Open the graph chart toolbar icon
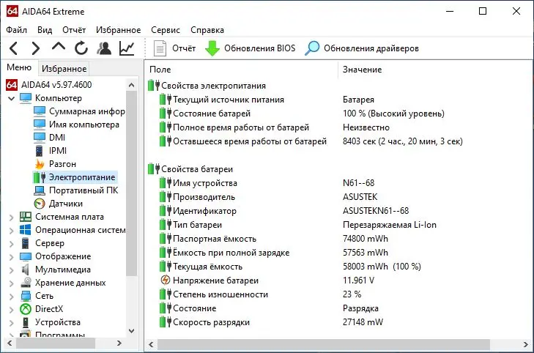This screenshot has width=534, height=353. pyautogui.click(x=127, y=48)
